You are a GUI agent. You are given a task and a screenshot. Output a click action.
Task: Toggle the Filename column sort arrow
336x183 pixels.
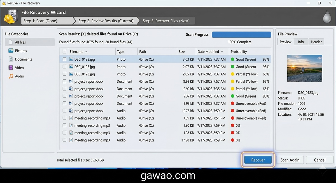point(86,52)
